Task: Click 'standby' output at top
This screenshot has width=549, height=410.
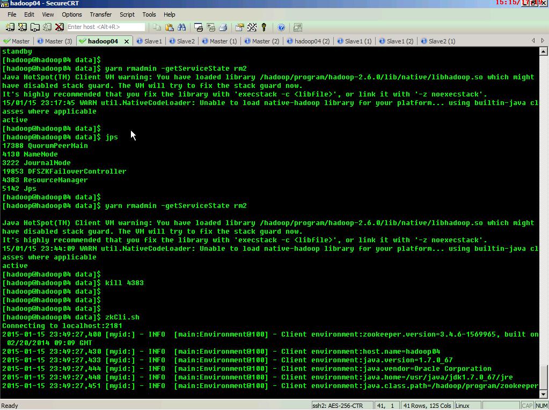Action: pos(17,51)
